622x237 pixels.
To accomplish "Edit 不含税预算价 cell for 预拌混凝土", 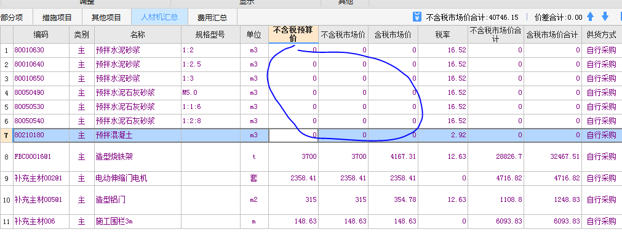I will [x=293, y=135].
